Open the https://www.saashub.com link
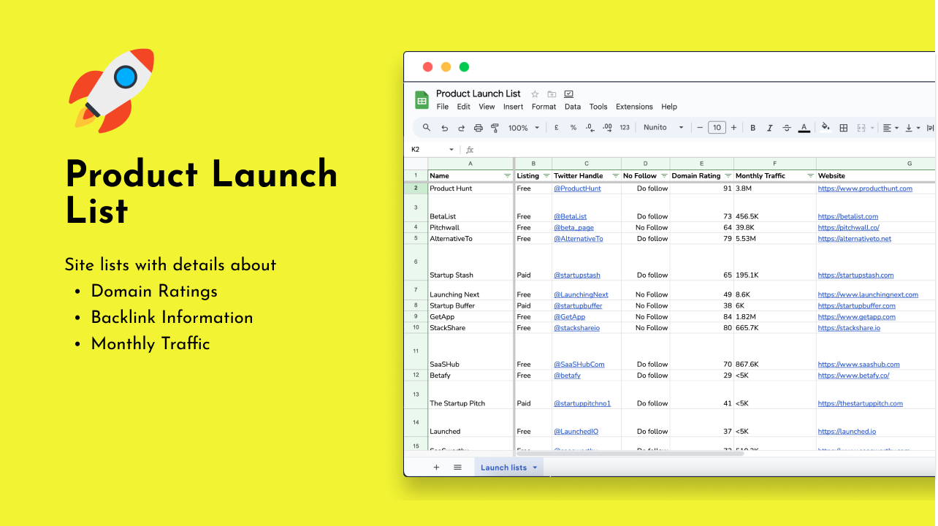Viewport: 938px width, 526px height. pos(858,365)
